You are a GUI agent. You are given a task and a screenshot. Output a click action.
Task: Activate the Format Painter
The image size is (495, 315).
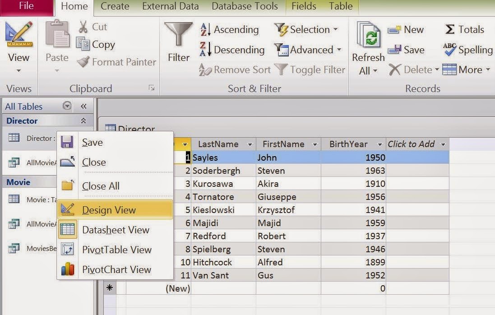click(115, 62)
